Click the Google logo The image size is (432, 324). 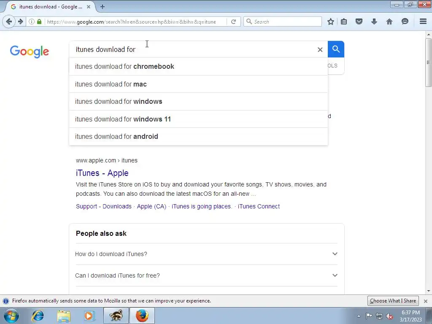click(30, 52)
